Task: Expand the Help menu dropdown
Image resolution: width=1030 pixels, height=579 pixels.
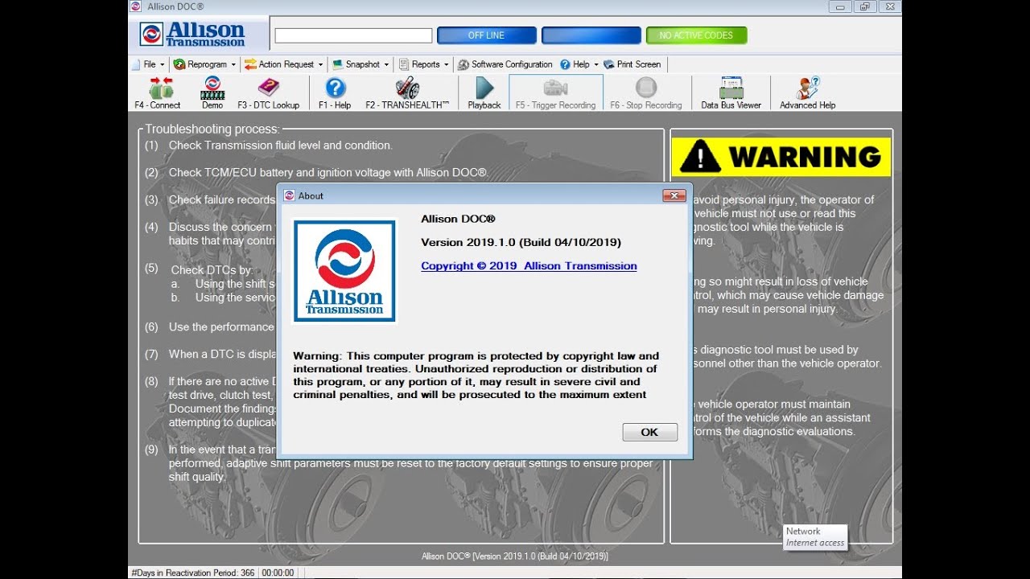Action: tap(579, 64)
